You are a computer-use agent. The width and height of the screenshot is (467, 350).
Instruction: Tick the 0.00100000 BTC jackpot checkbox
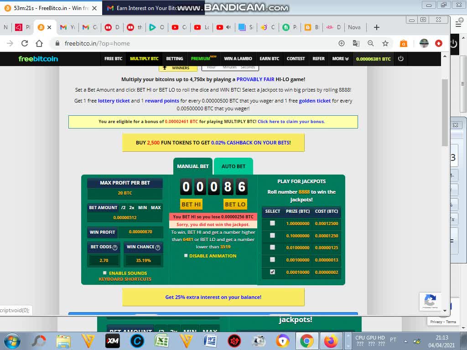pyautogui.click(x=272, y=259)
